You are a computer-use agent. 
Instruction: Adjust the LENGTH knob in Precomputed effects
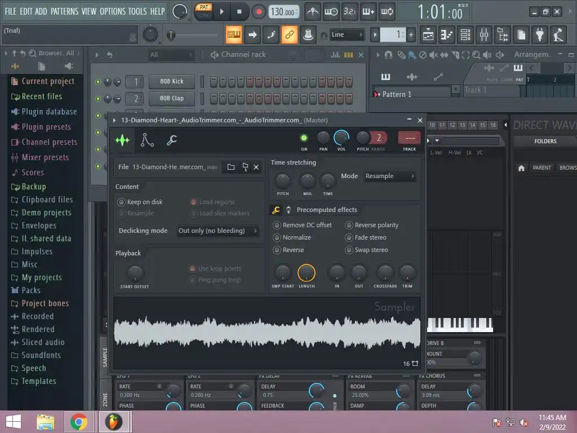(307, 273)
